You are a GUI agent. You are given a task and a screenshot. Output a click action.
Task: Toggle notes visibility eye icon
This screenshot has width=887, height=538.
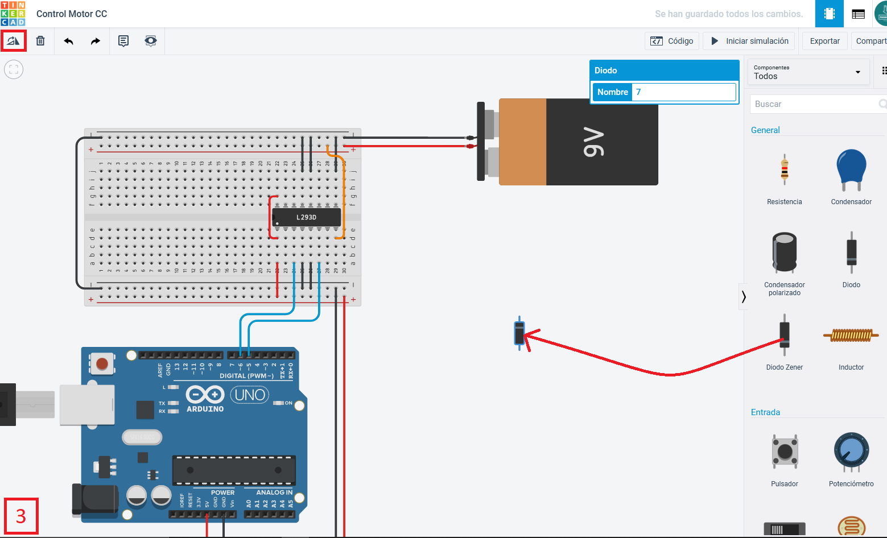[150, 41]
